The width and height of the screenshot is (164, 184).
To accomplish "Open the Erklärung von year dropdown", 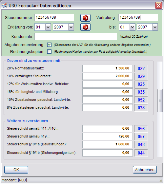I will (x=71, y=27).
